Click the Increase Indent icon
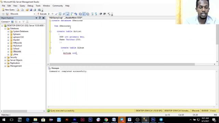 click(104, 14)
